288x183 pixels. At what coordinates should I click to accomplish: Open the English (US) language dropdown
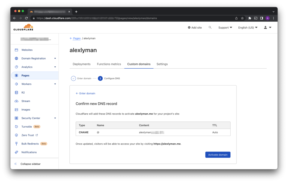click(247, 28)
